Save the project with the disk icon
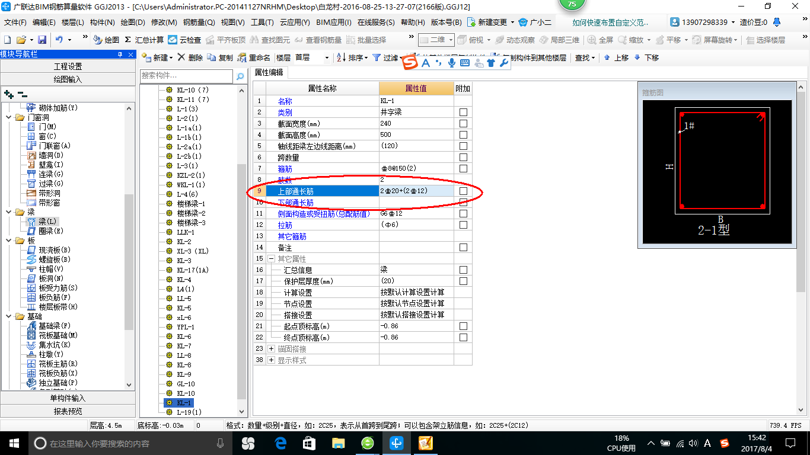Viewport: 810px width, 455px height. pyautogui.click(x=42, y=40)
